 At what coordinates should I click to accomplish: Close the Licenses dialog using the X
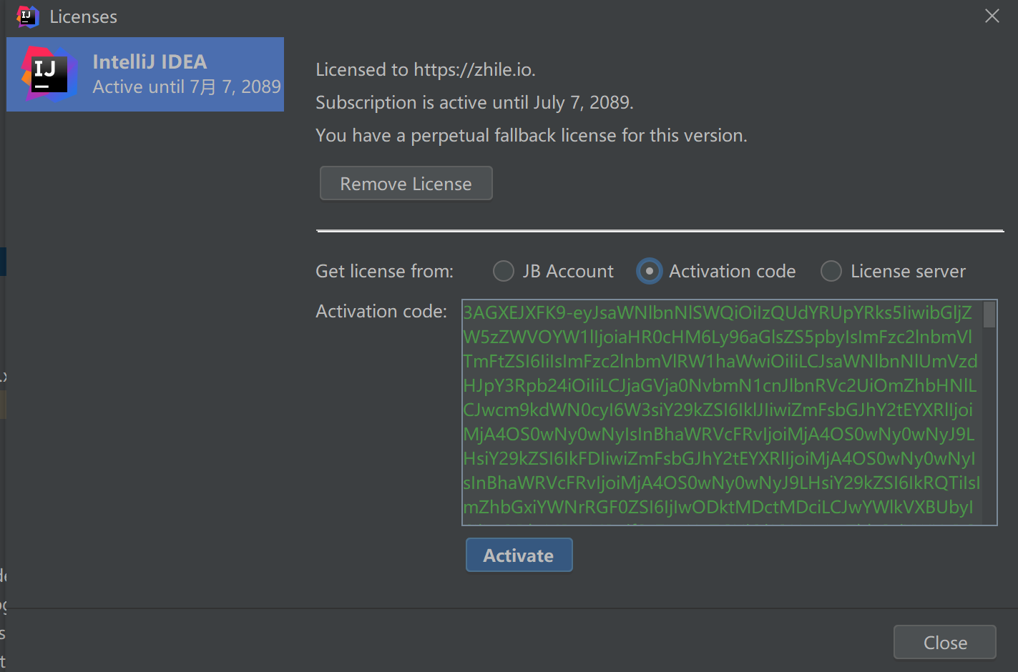(x=992, y=16)
